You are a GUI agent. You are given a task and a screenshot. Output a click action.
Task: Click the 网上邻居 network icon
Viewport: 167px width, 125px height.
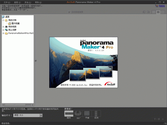pyautogui.click(x=6, y=30)
